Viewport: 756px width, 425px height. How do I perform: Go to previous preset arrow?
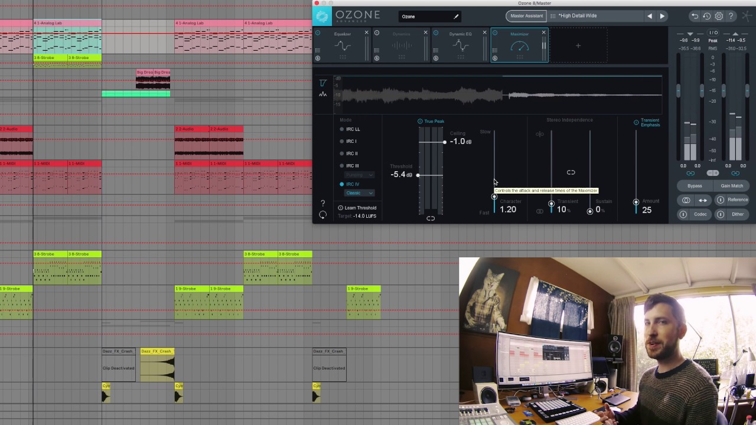click(x=650, y=16)
